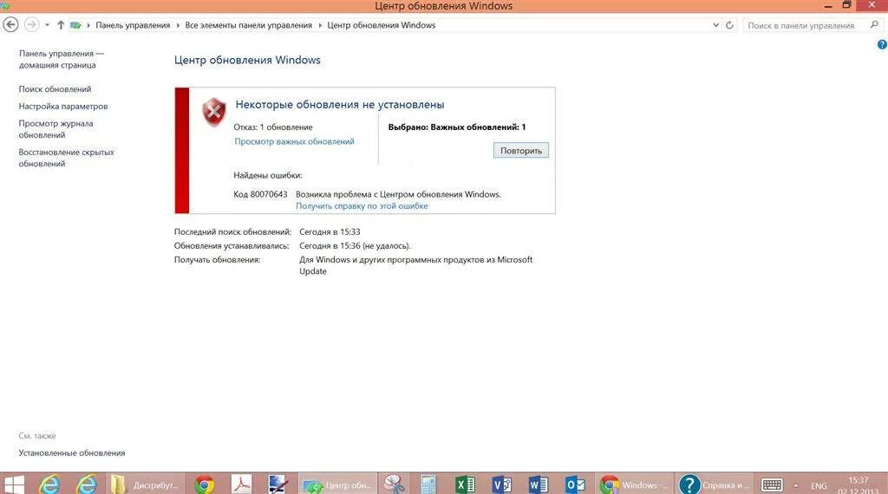The height and width of the screenshot is (494, 888).
Task: Click the red shield error icon
Action: click(214, 112)
